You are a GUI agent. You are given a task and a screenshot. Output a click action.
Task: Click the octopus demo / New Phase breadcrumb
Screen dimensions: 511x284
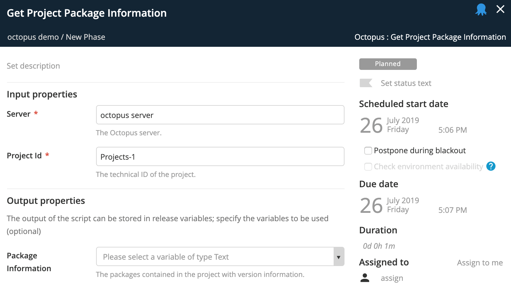click(x=56, y=37)
